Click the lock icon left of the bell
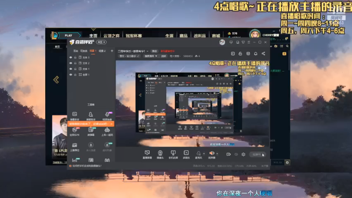The height and width of the screenshot is (198, 352). pos(240,54)
